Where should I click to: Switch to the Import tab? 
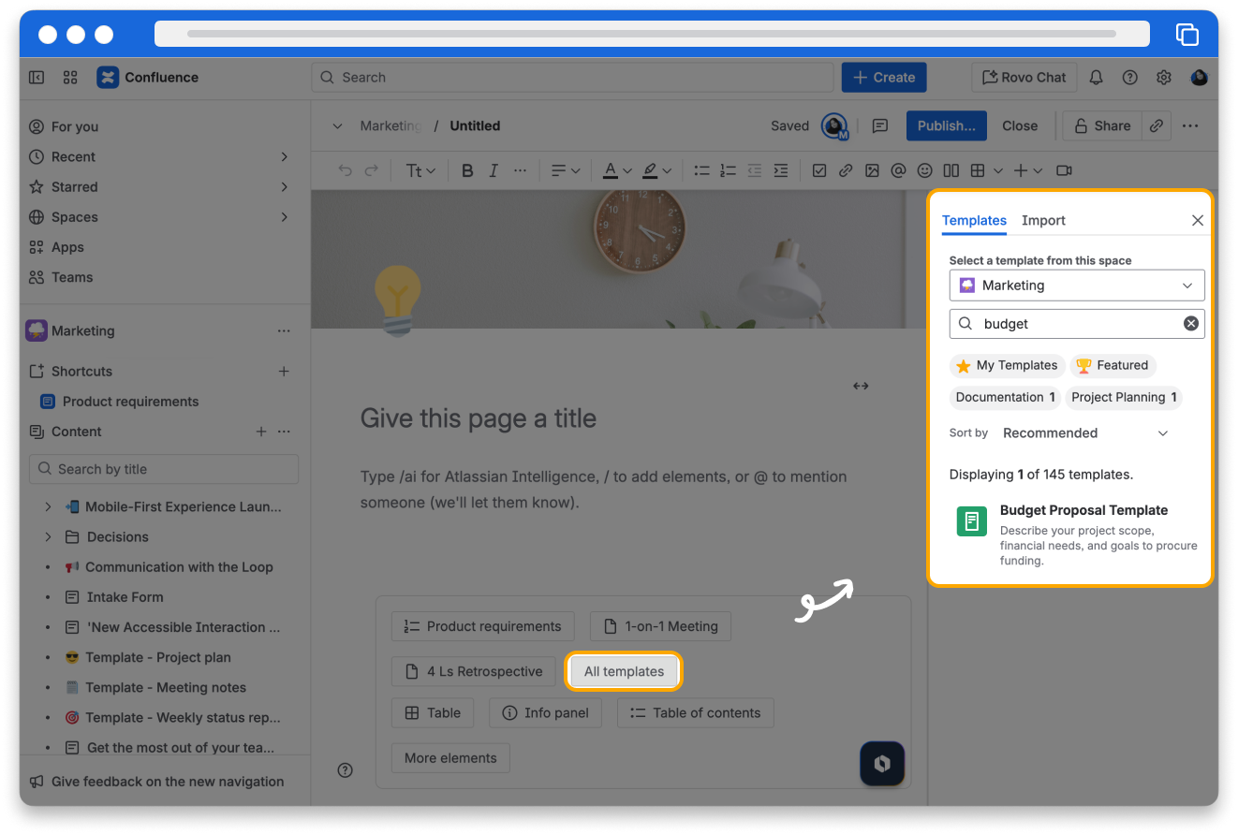coord(1043,220)
